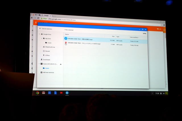Open Gmail from the shelf
The image size is (182, 121).
point(44,93)
